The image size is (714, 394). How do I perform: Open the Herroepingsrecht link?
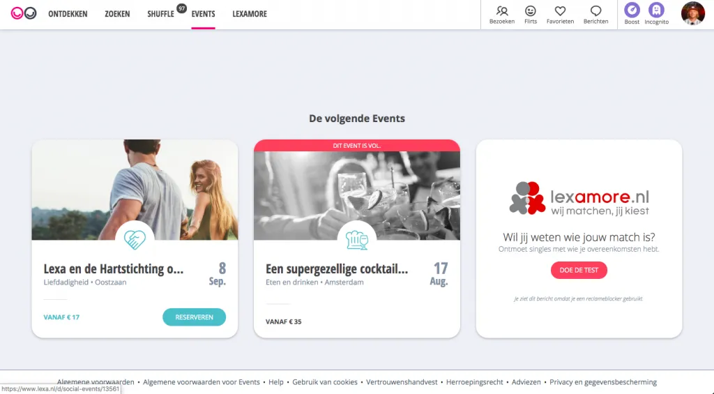474,382
